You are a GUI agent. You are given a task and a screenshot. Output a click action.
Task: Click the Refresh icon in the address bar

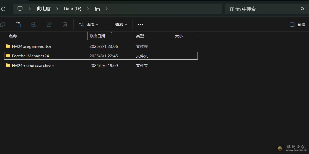click(x=3, y=9)
